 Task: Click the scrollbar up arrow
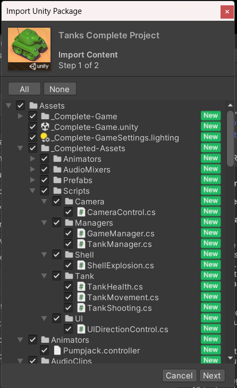tap(230, 105)
